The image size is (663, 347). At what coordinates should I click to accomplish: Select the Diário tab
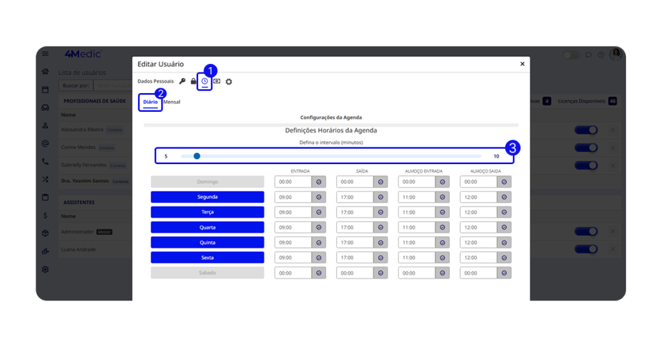click(150, 102)
